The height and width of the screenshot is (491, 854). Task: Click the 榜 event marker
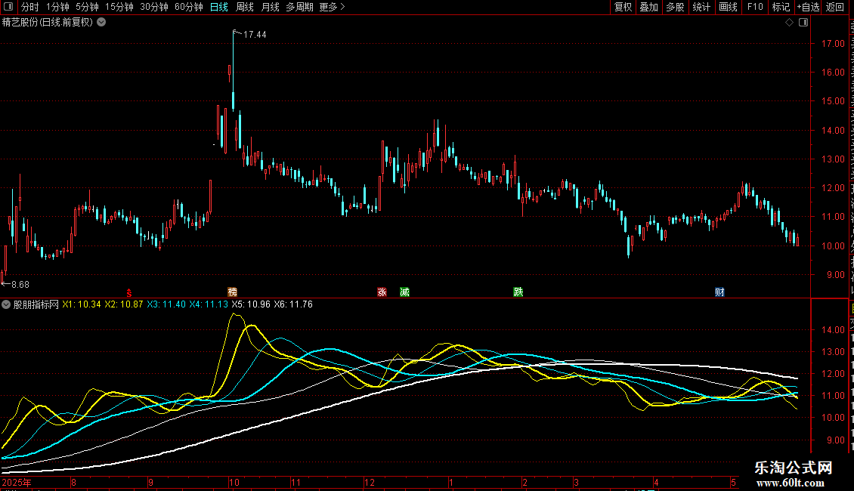(x=233, y=292)
